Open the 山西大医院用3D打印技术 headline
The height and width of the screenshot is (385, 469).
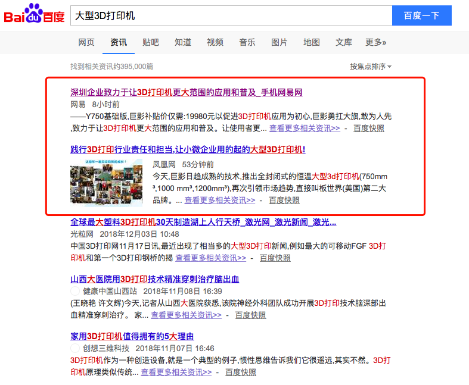pyautogui.click(x=155, y=279)
